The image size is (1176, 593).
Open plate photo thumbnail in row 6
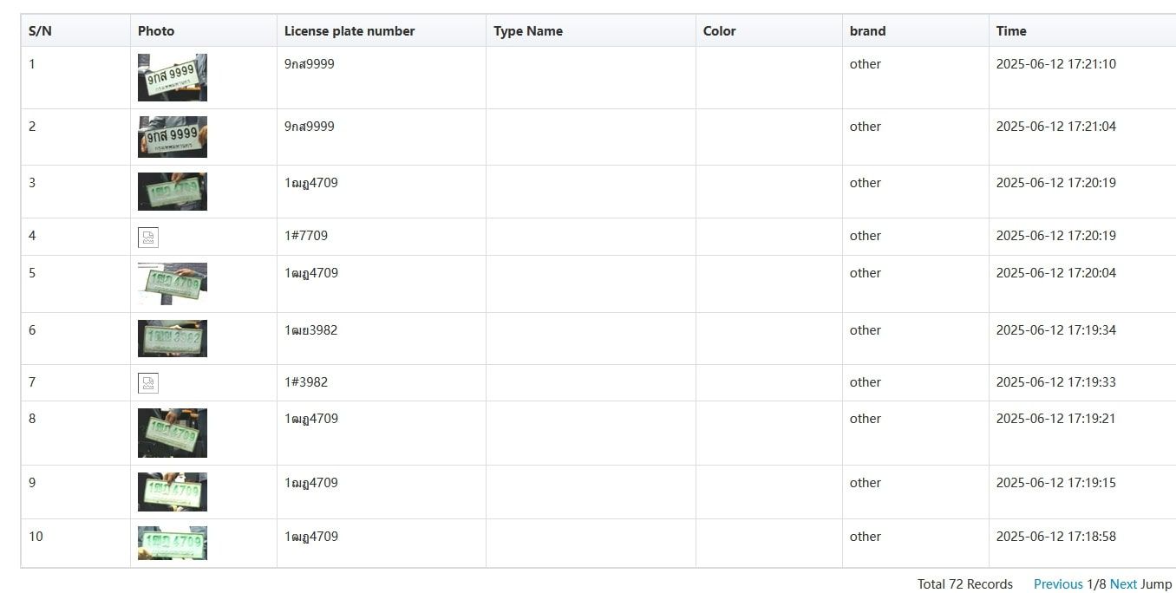tap(173, 338)
